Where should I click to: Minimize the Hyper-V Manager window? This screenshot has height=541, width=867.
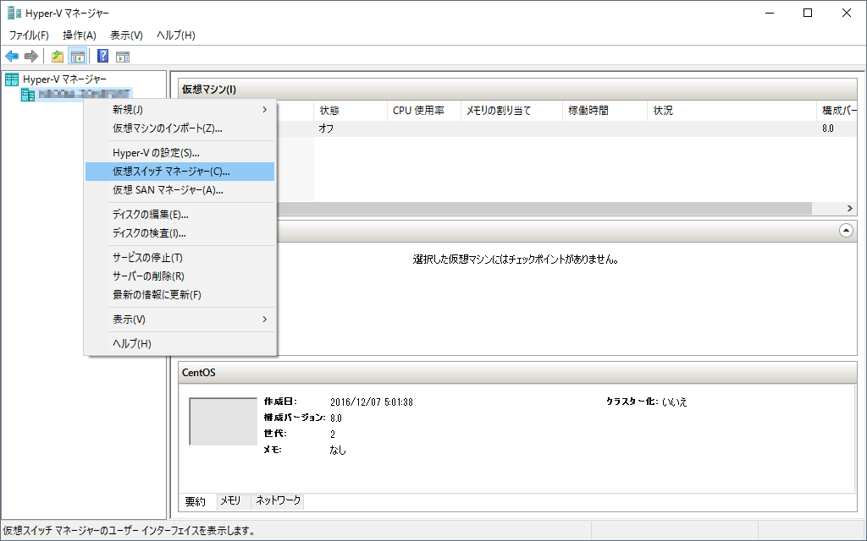pos(769,13)
